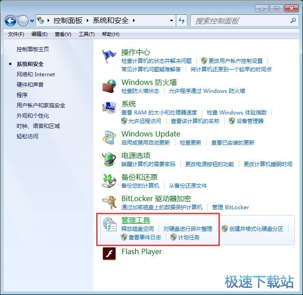303x295 pixels.
Task: Click 从备份还原文件 link
Action: tap(188, 186)
